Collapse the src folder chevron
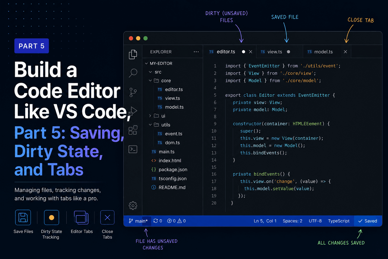 tap(150, 72)
